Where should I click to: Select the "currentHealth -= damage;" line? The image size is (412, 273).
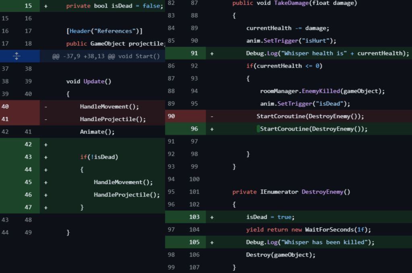(x=287, y=28)
